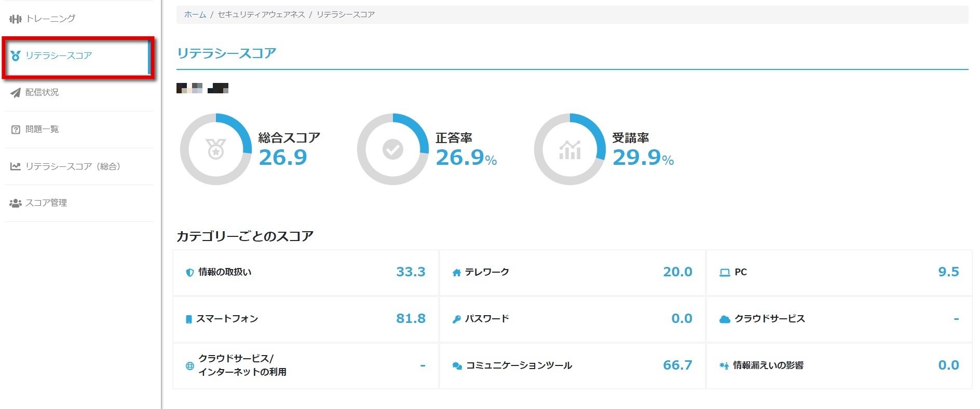980x409 pixels.
Task: Click the 情報漏えいの影響 category label
Action: 768,365
